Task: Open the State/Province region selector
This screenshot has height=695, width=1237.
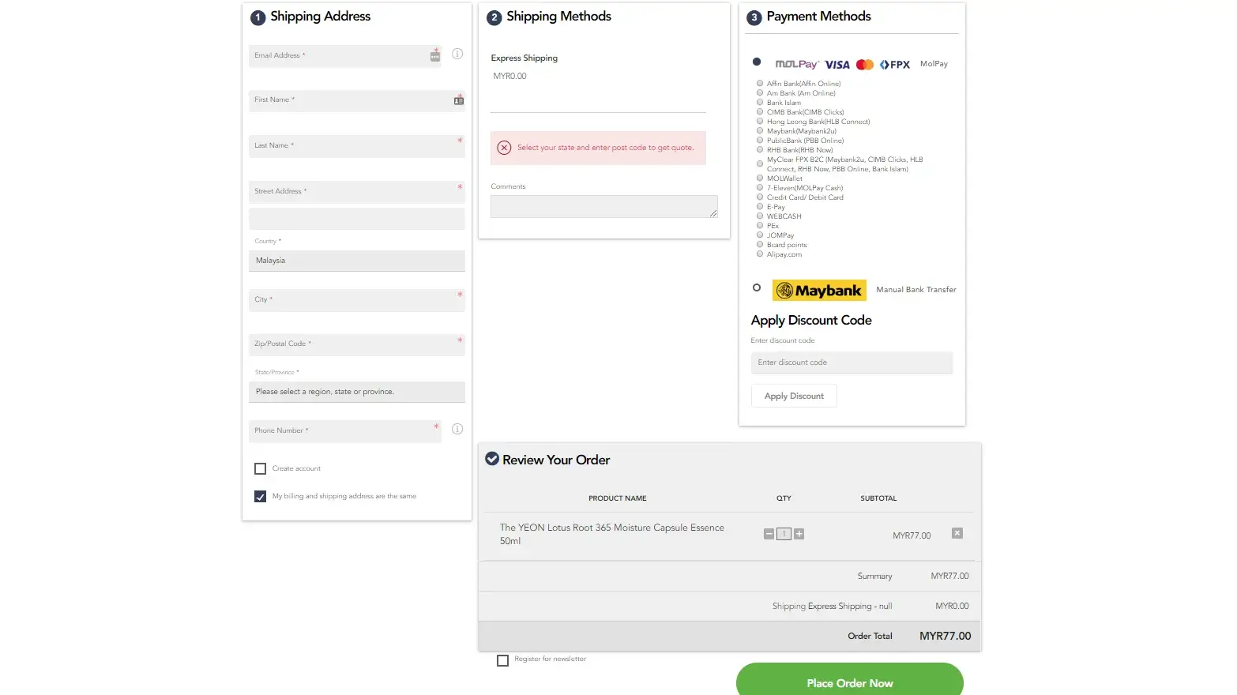Action: (356, 391)
